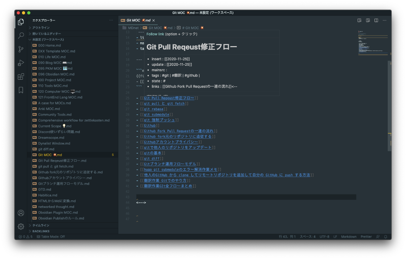Follow the git 強制プッシュ wiki link
This screenshot has width=406, height=259.
pyautogui.click(x=159, y=120)
